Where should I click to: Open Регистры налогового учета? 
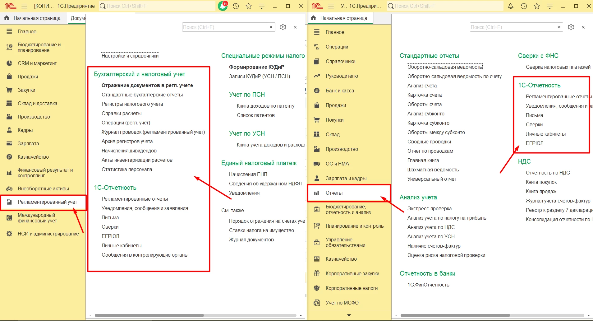point(132,104)
